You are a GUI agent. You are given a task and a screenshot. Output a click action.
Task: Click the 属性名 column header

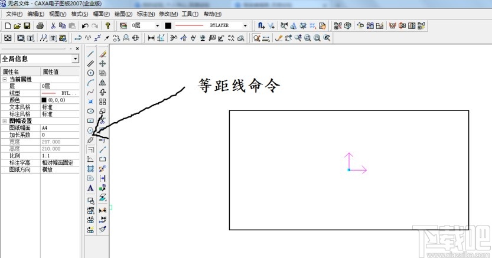(21, 72)
